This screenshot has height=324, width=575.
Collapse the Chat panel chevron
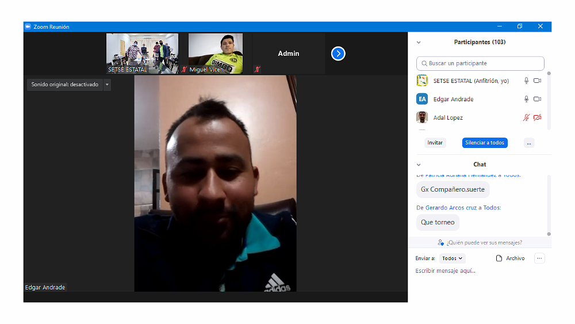419,165
